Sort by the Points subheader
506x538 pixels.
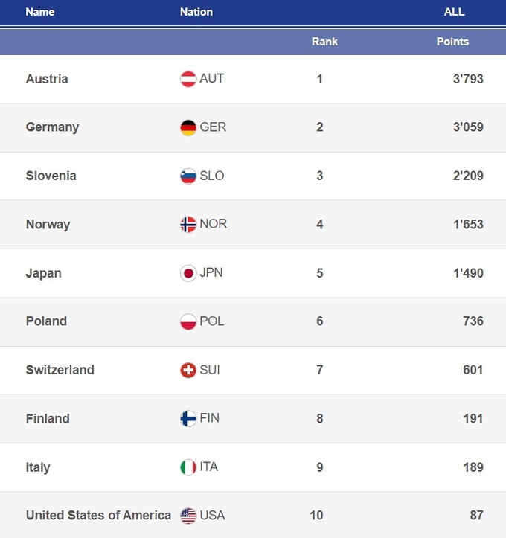[x=452, y=42]
